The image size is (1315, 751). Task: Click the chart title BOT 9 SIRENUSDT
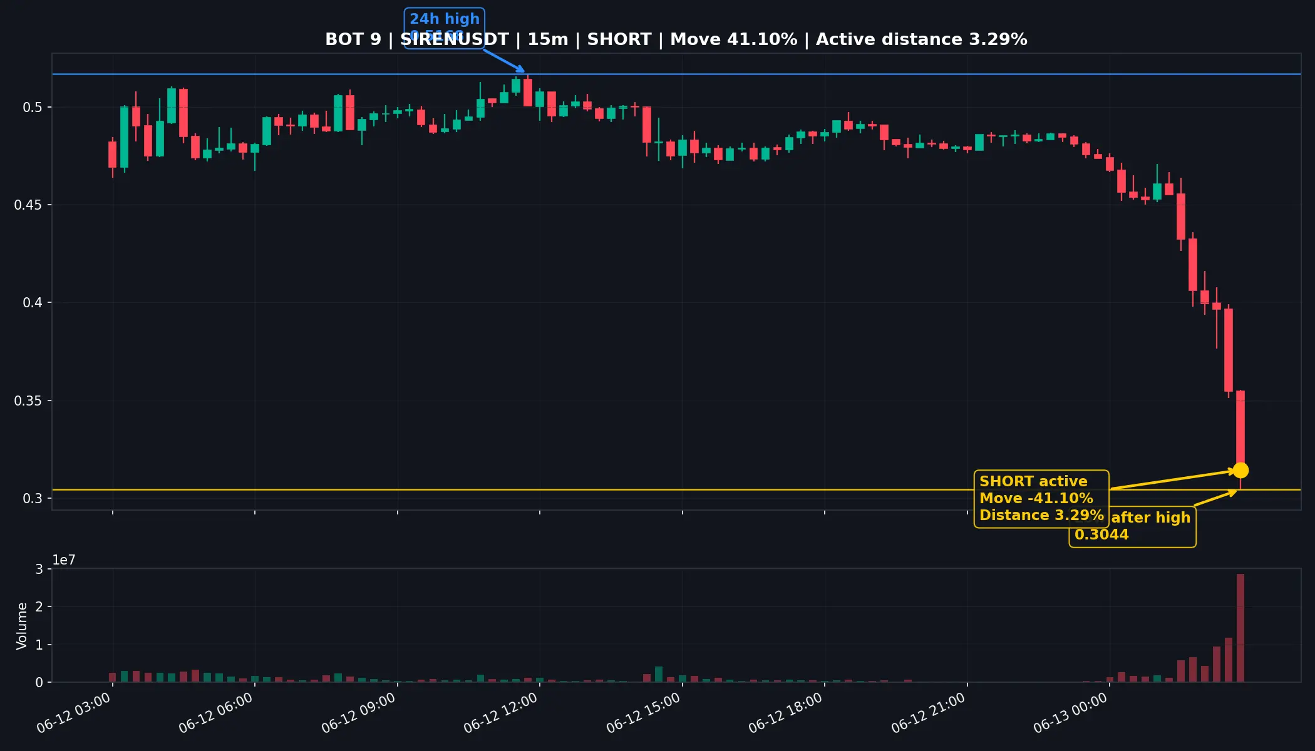[x=676, y=39]
